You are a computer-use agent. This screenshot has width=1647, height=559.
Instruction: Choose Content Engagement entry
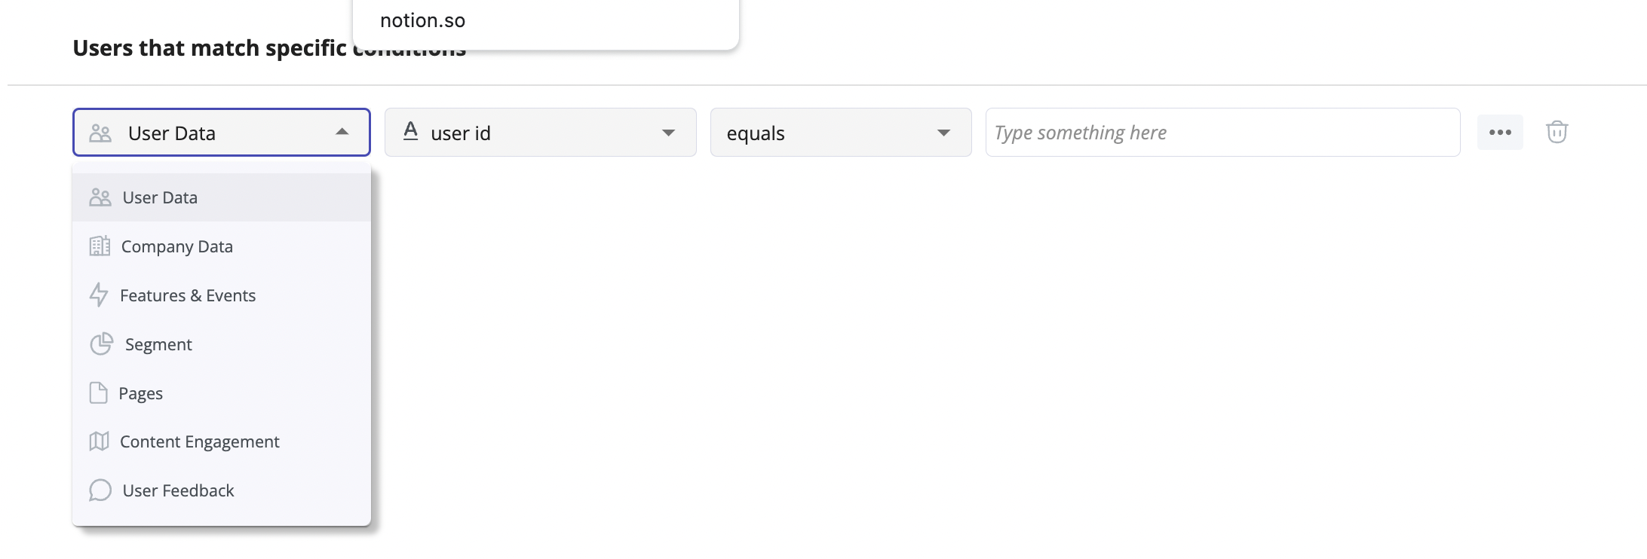click(x=222, y=441)
